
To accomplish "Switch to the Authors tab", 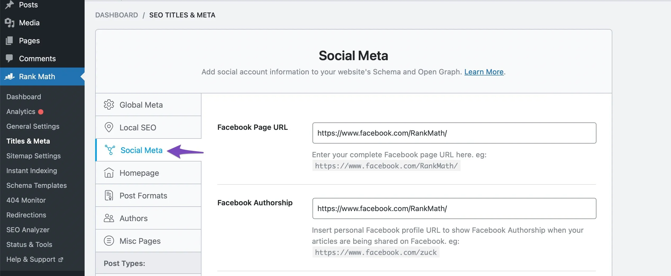I will point(148,218).
